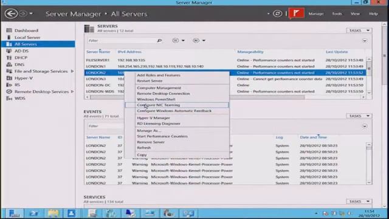This screenshot has width=389, height=219.
Task: Sort by Server Name column in Servers
Action: tap(98, 52)
